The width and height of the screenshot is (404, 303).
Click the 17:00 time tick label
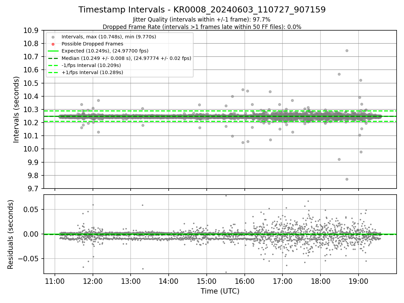pos(282,281)
